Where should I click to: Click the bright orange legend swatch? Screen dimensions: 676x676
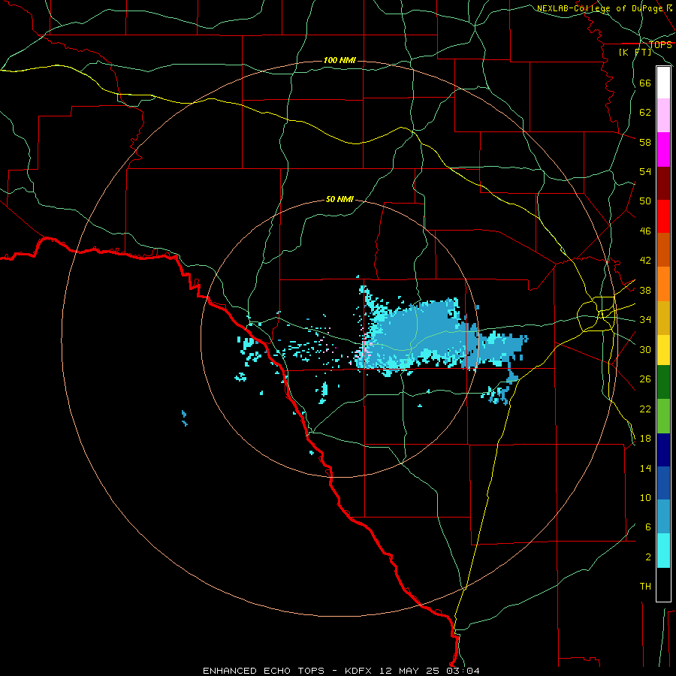pos(663,284)
